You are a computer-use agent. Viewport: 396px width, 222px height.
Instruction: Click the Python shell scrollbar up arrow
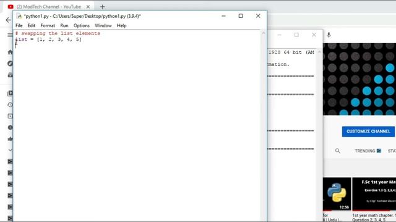click(x=319, y=52)
